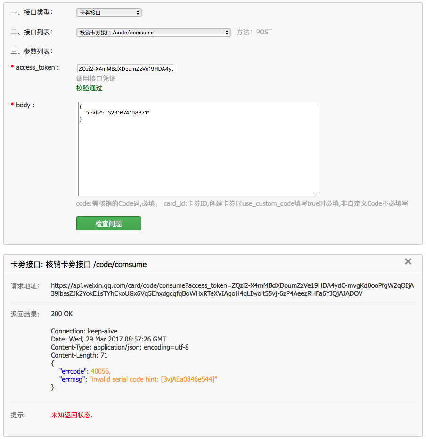The image size is (426, 439).
Task: Click the green 检查问题 button
Action: [x=109, y=223]
